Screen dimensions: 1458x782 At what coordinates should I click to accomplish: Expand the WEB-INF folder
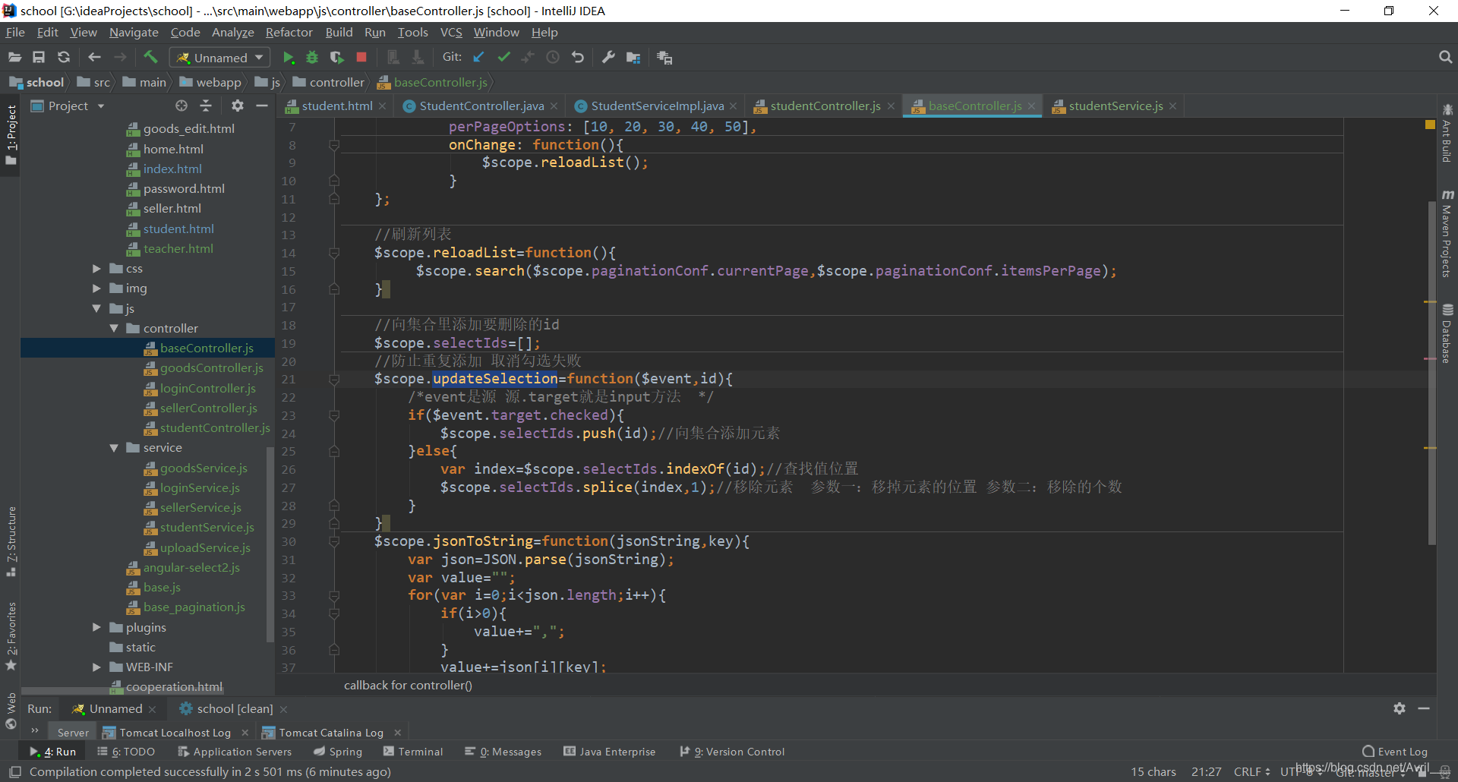point(96,667)
